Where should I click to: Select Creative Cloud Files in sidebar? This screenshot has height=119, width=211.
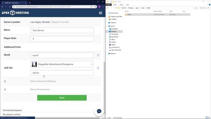tap(116, 17)
